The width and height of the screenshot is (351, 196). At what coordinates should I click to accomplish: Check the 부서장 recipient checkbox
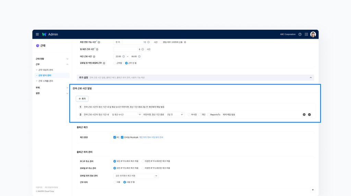tap(189, 115)
